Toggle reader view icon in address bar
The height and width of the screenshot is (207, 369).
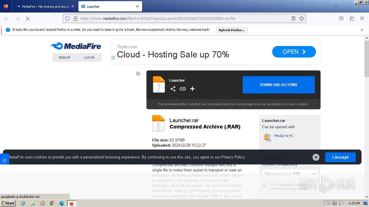point(293,18)
